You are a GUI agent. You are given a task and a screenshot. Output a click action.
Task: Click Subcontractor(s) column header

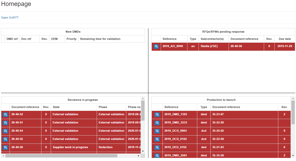(x=212, y=39)
